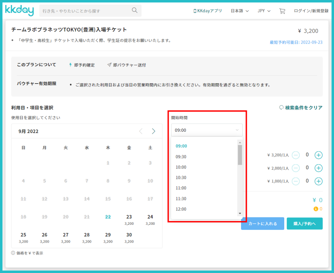Increase quantity for ¥3,200/1人 ticket
Image resolution: width=334 pixels, height=273 pixels.
[x=318, y=155]
